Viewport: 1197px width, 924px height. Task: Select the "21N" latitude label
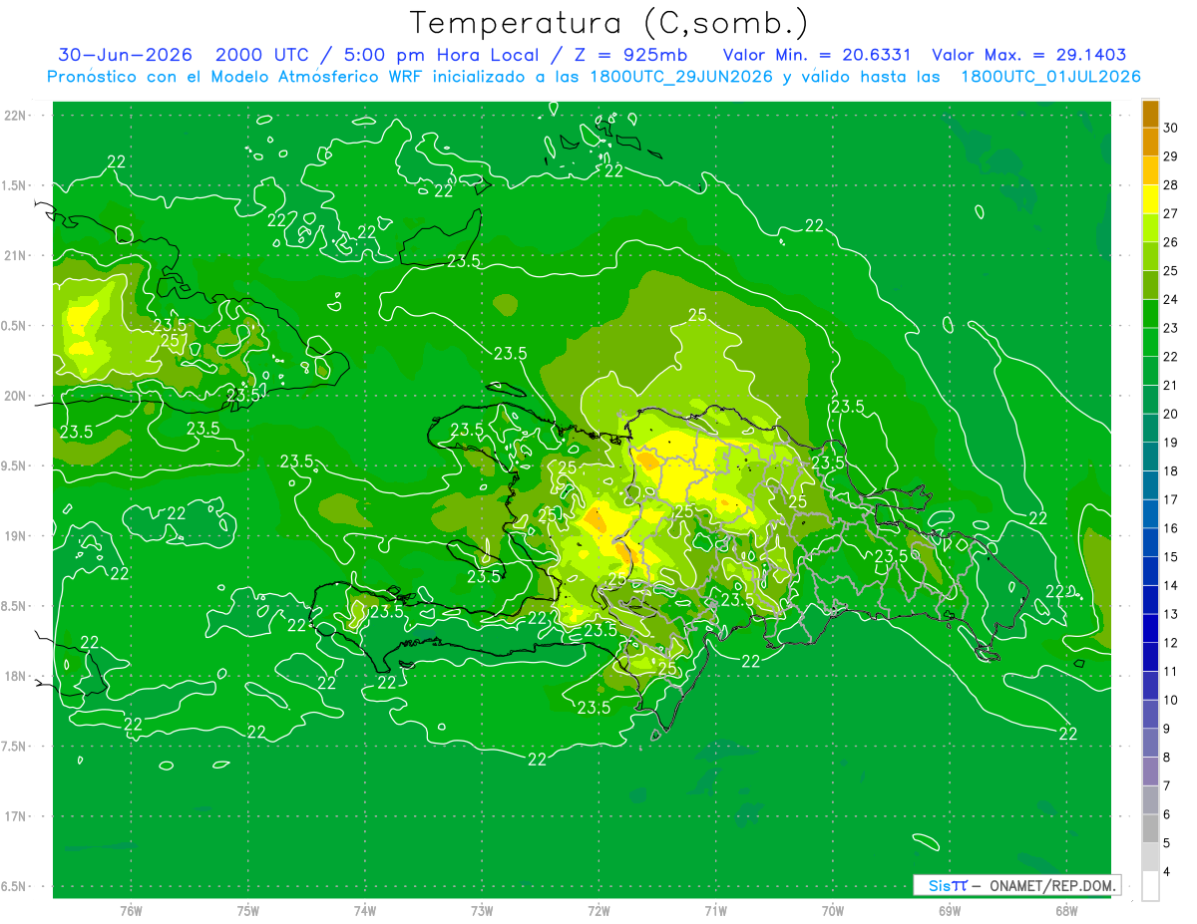point(17,255)
